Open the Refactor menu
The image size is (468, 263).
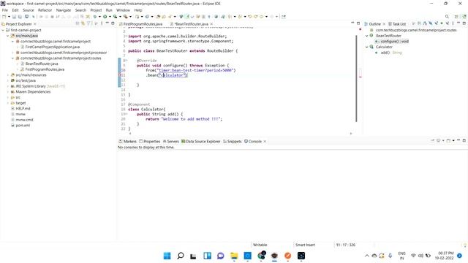point(45,10)
